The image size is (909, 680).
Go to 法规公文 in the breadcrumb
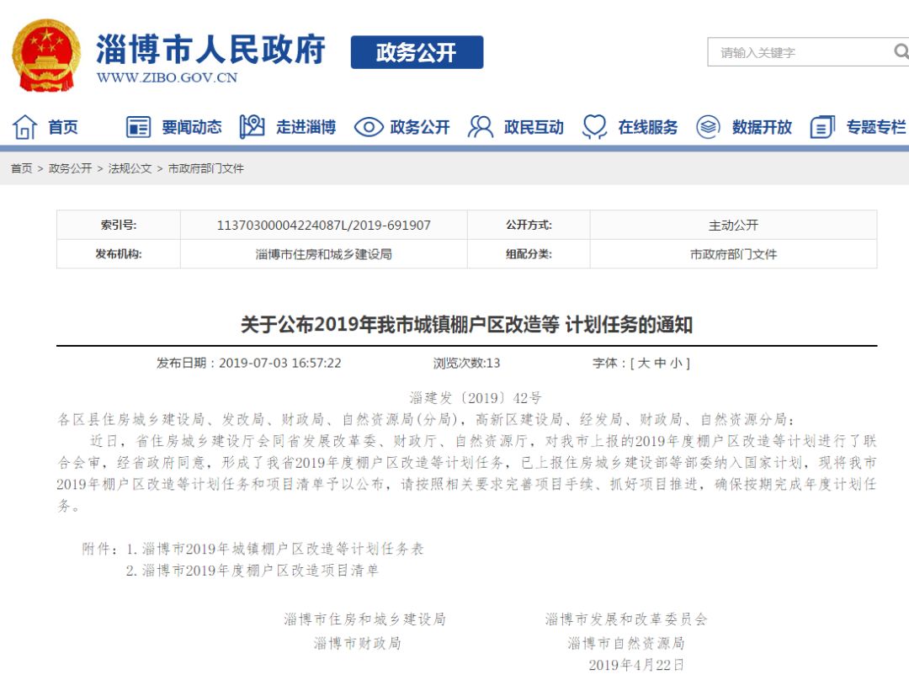pyautogui.click(x=130, y=168)
